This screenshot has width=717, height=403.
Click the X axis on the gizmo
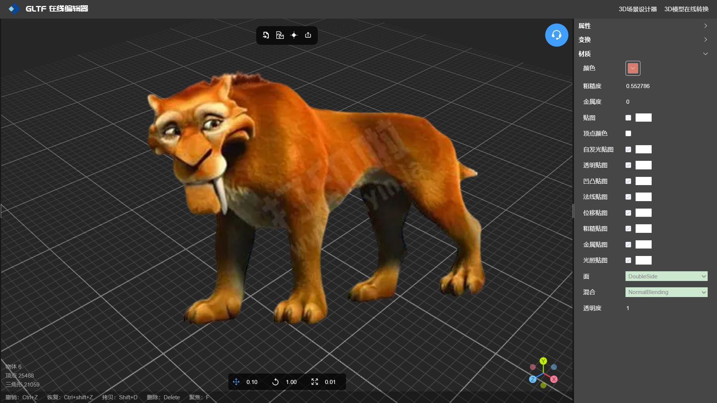(554, 379)
